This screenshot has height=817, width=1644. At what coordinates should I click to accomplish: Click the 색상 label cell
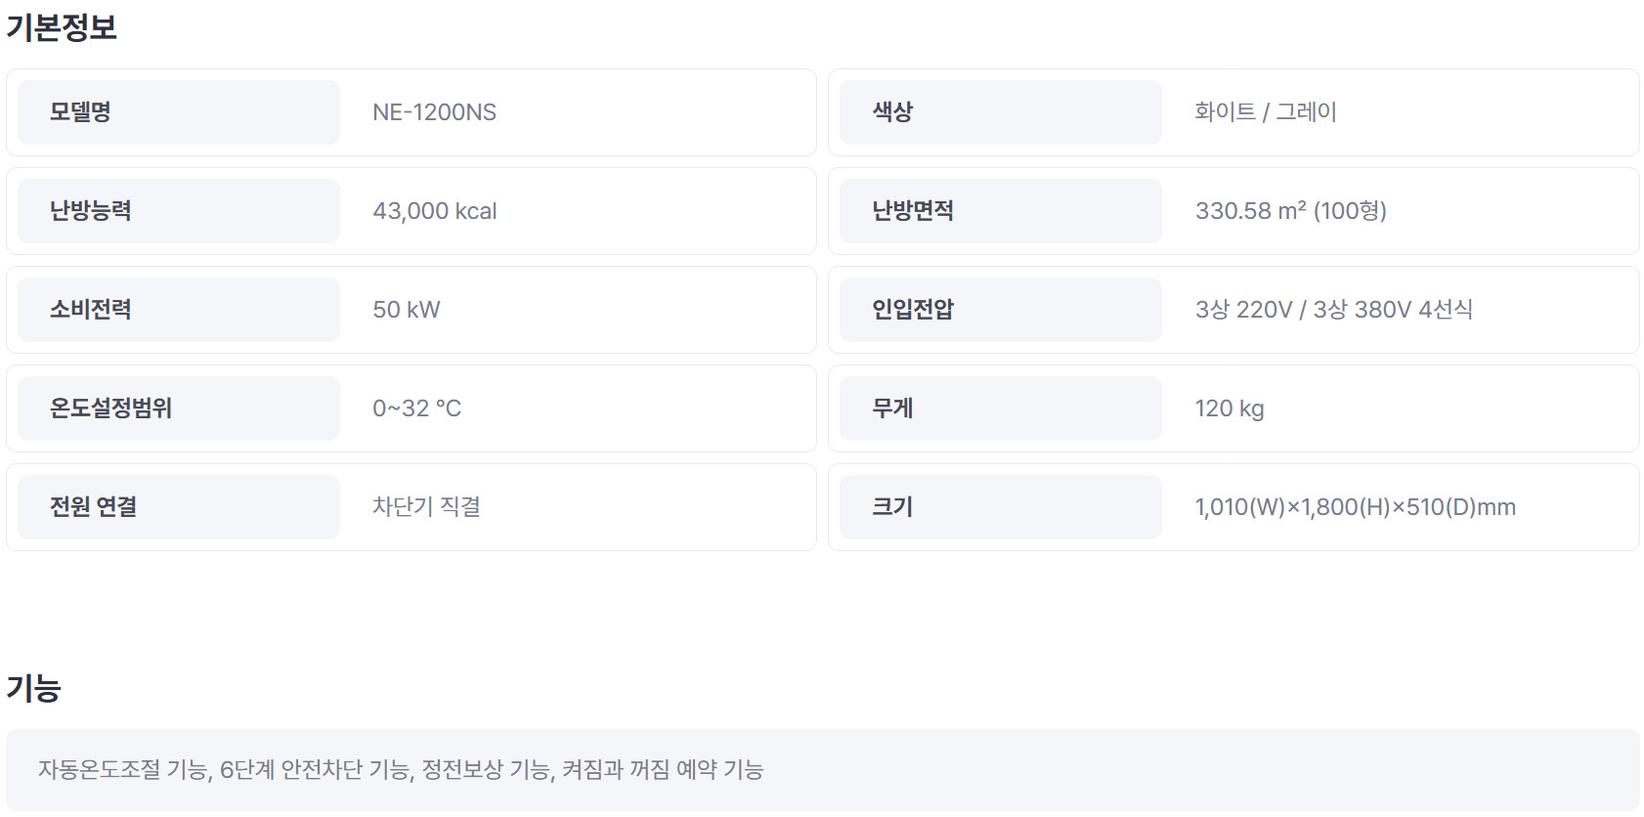tap(1001, 112)
